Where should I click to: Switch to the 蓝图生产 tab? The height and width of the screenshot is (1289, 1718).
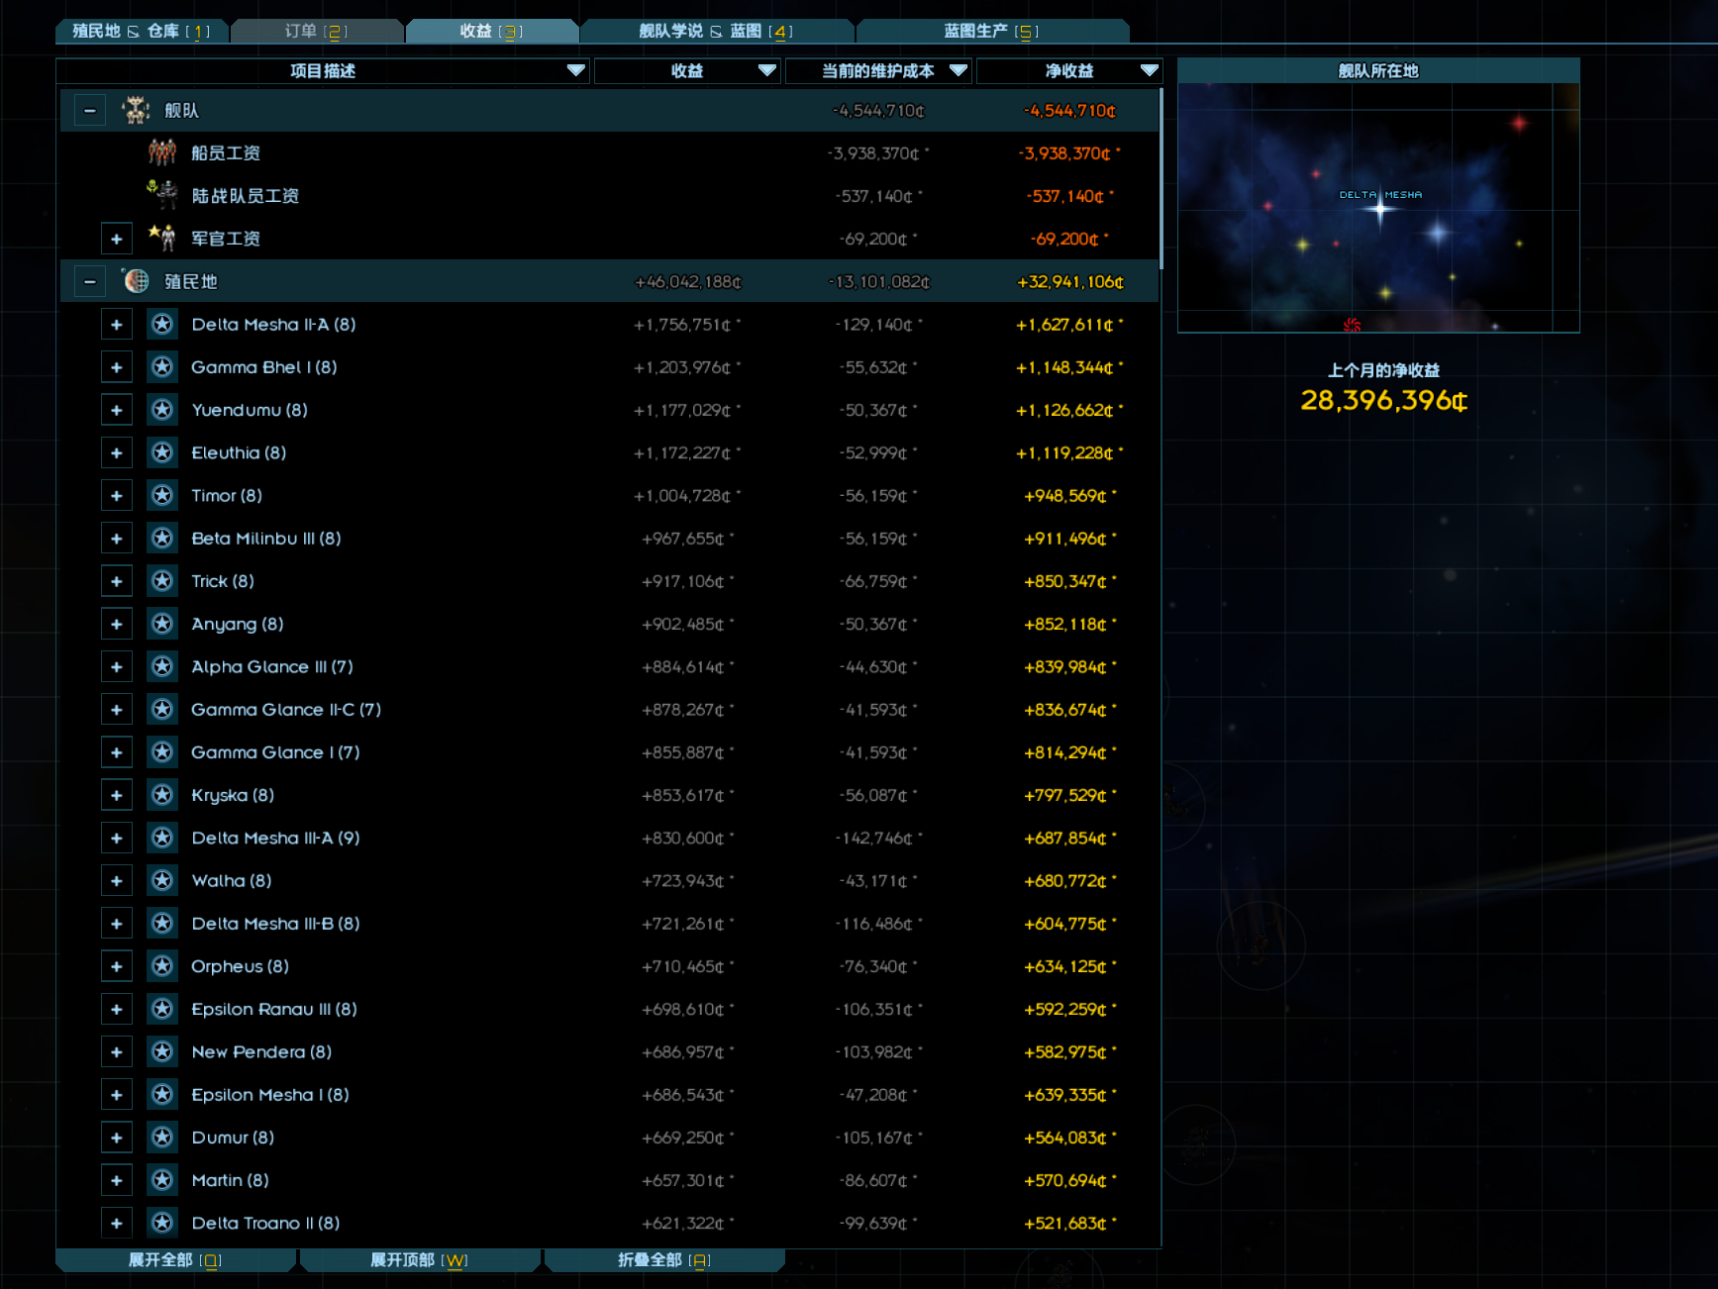(991, 32)
